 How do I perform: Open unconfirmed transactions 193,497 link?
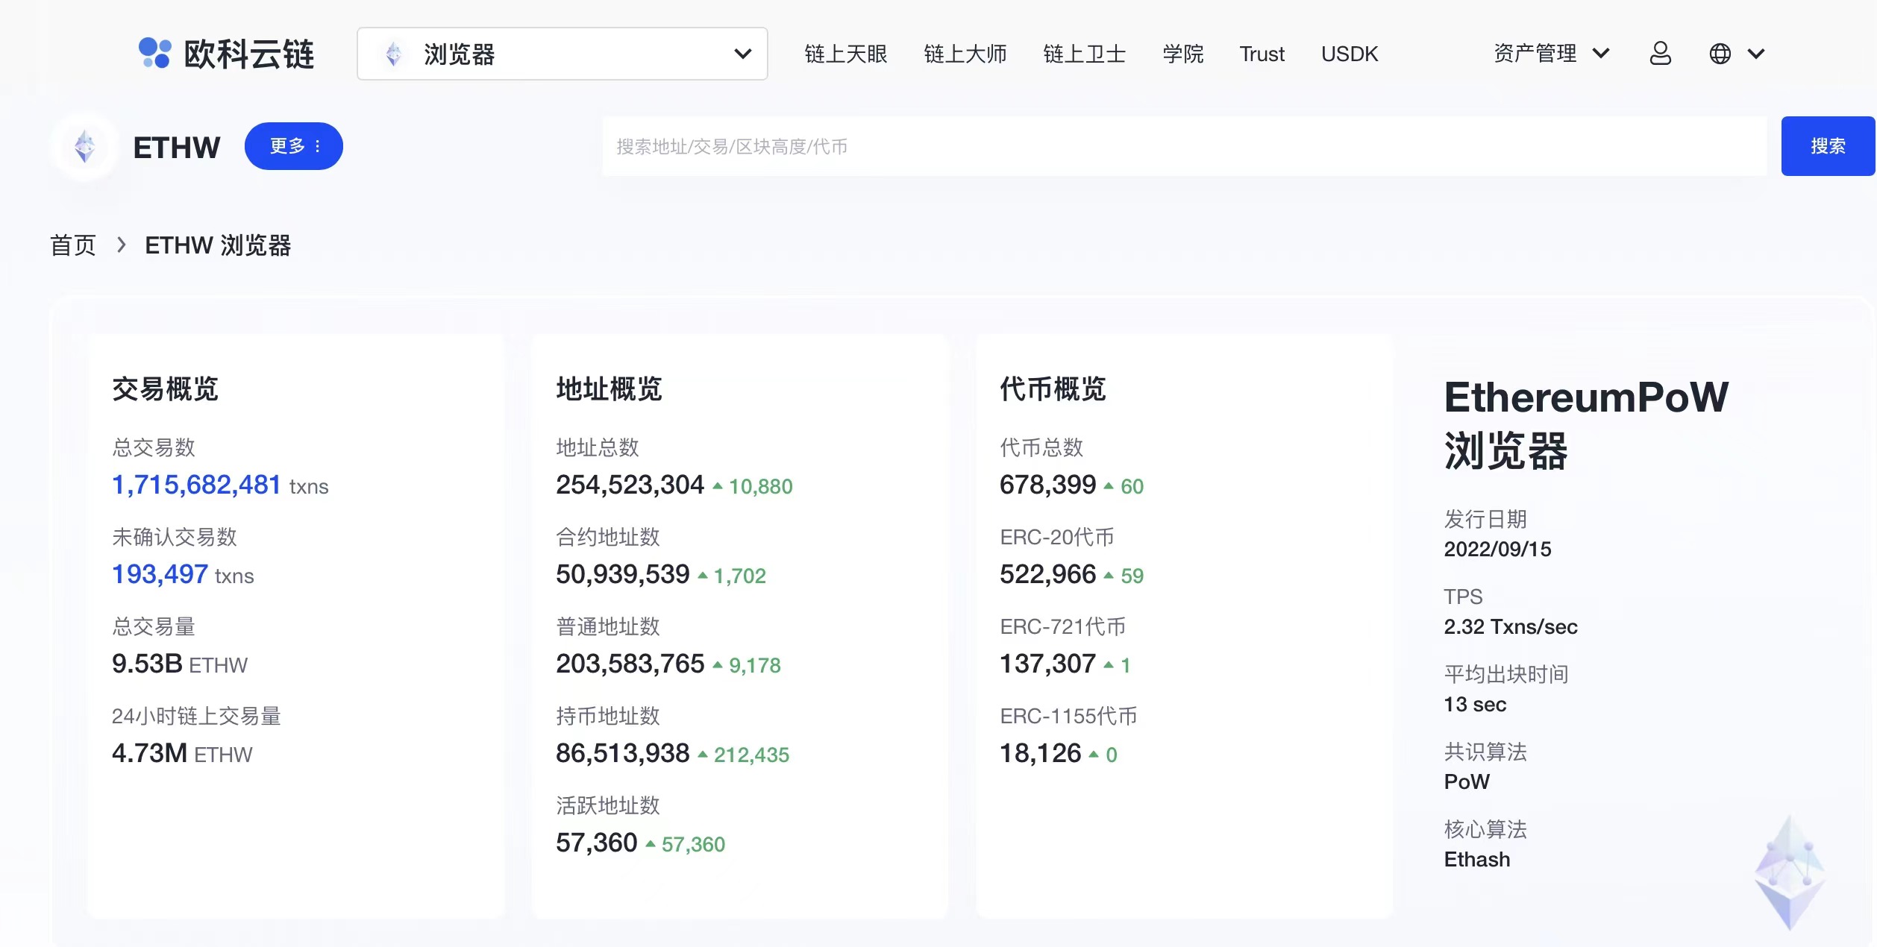coord(160,574)
